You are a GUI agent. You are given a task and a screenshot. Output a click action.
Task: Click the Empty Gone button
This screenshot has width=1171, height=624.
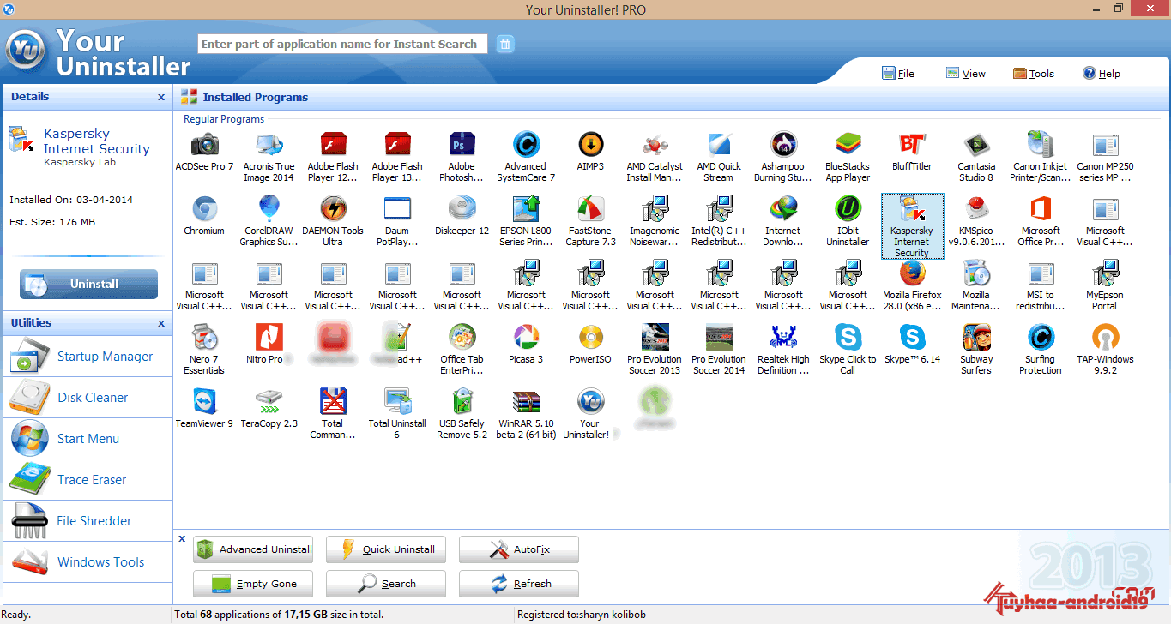pyautogui.click(x=253, y=584)
